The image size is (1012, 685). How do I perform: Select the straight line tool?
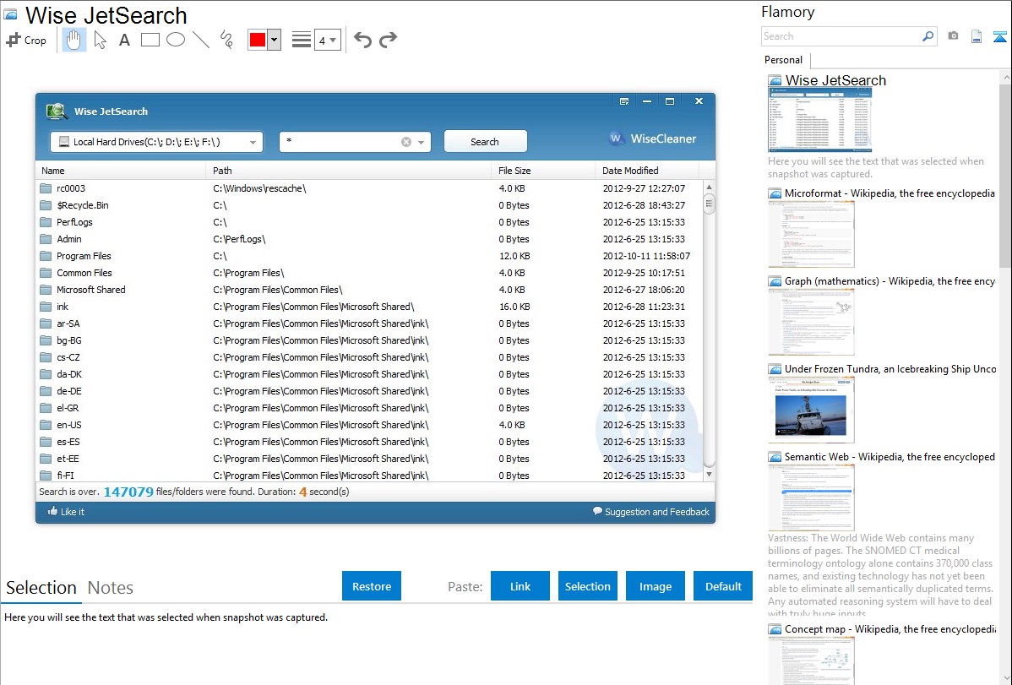(201, 40)
